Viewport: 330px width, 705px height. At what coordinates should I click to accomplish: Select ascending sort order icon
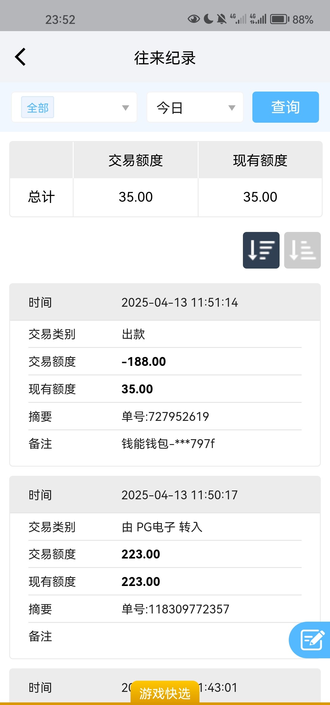click(302, 250)
